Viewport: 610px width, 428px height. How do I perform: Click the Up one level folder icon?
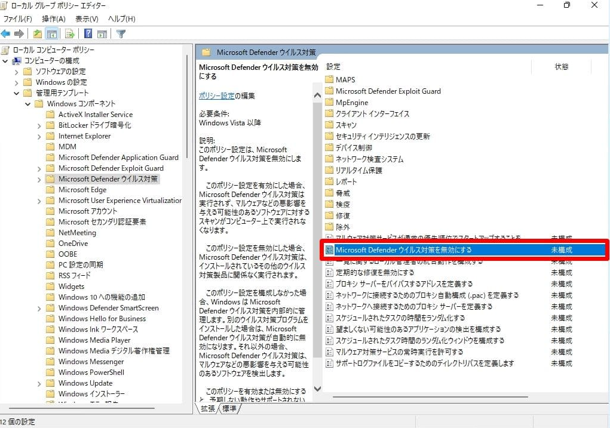click(x=38, y=34)
